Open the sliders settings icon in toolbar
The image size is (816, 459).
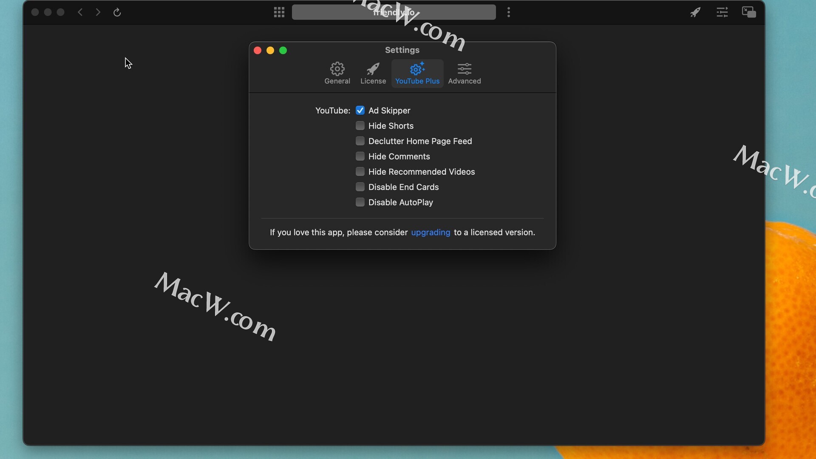point(722,12)
